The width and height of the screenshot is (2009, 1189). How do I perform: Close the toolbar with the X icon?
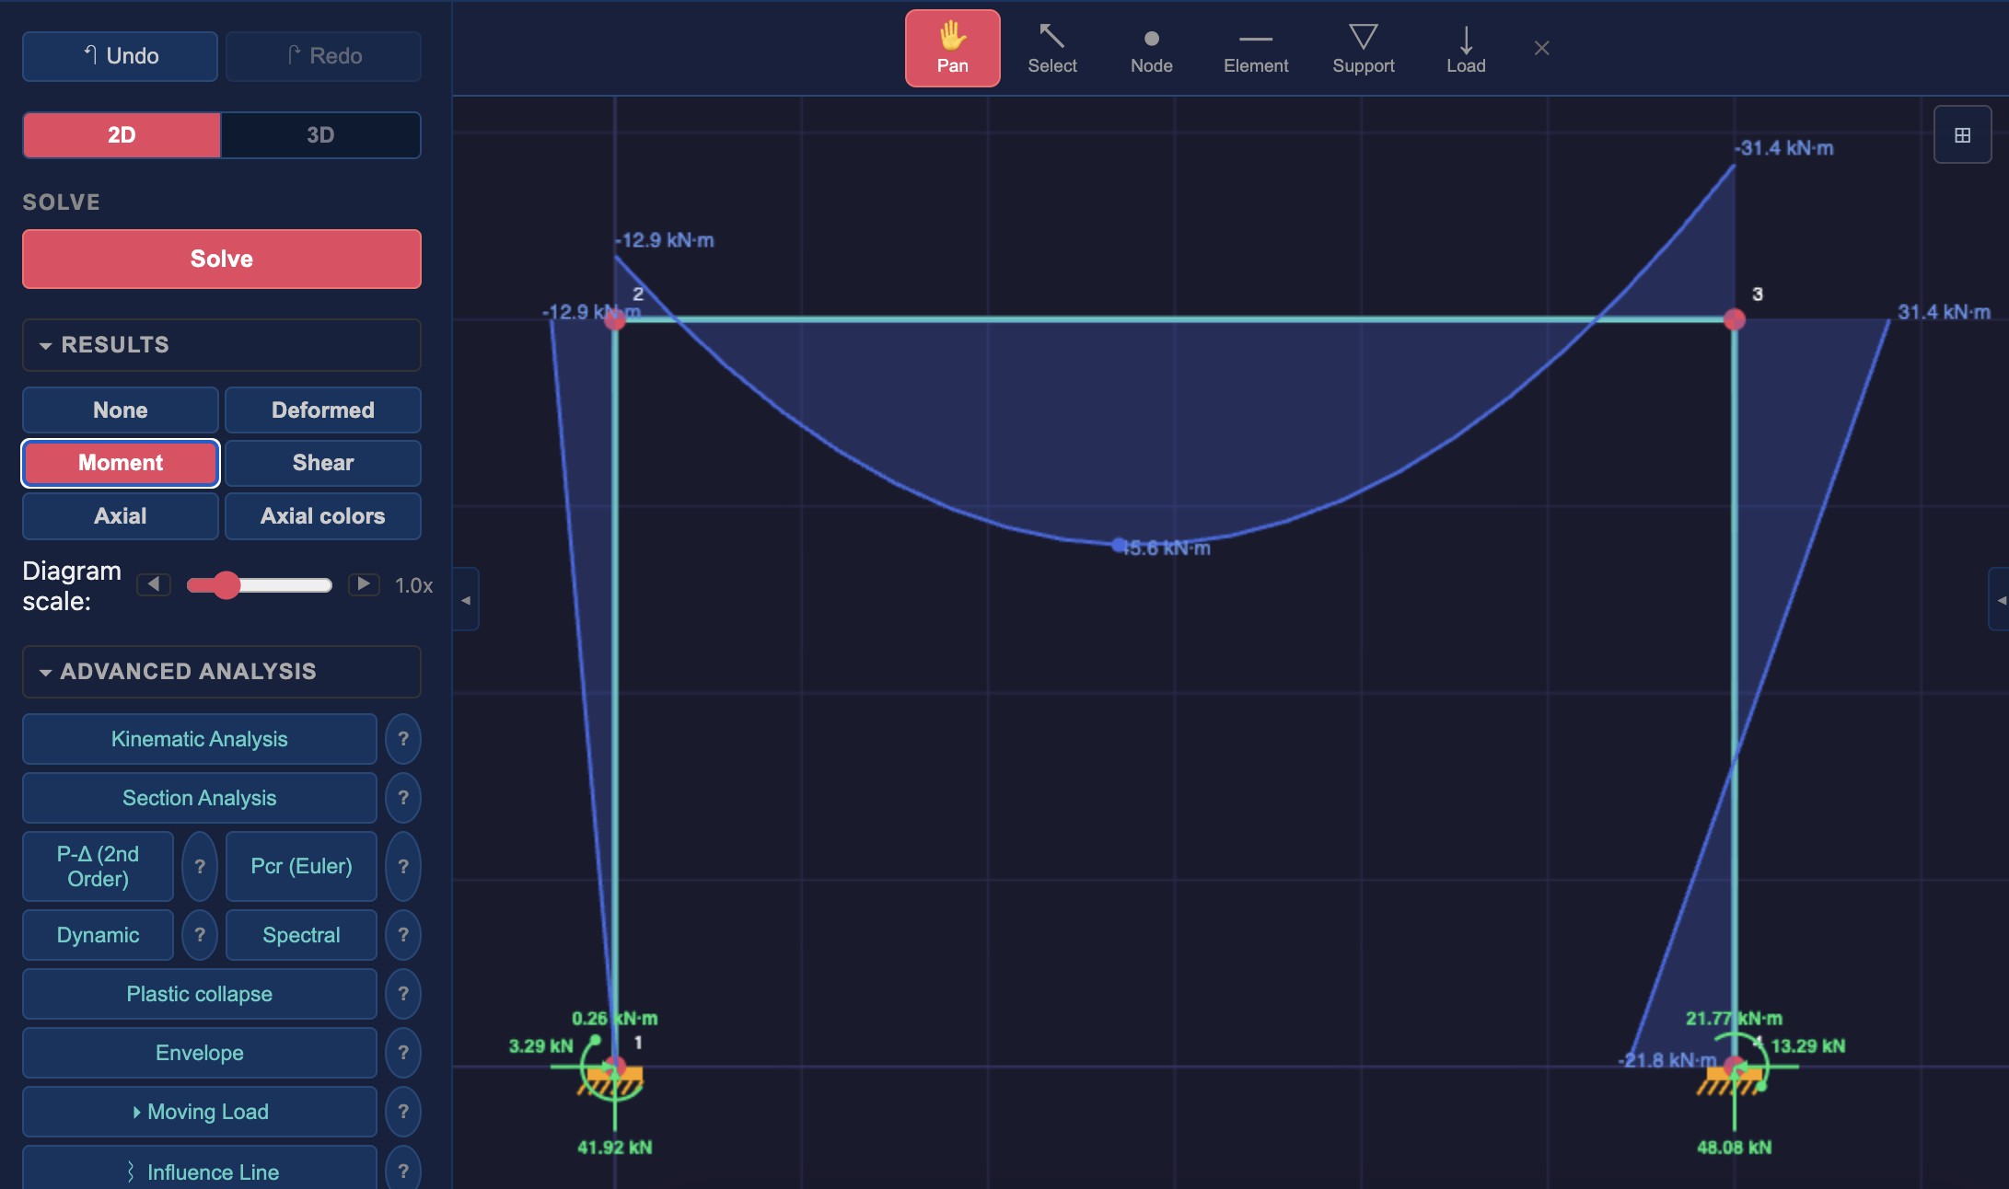[x=1542, y=48]
